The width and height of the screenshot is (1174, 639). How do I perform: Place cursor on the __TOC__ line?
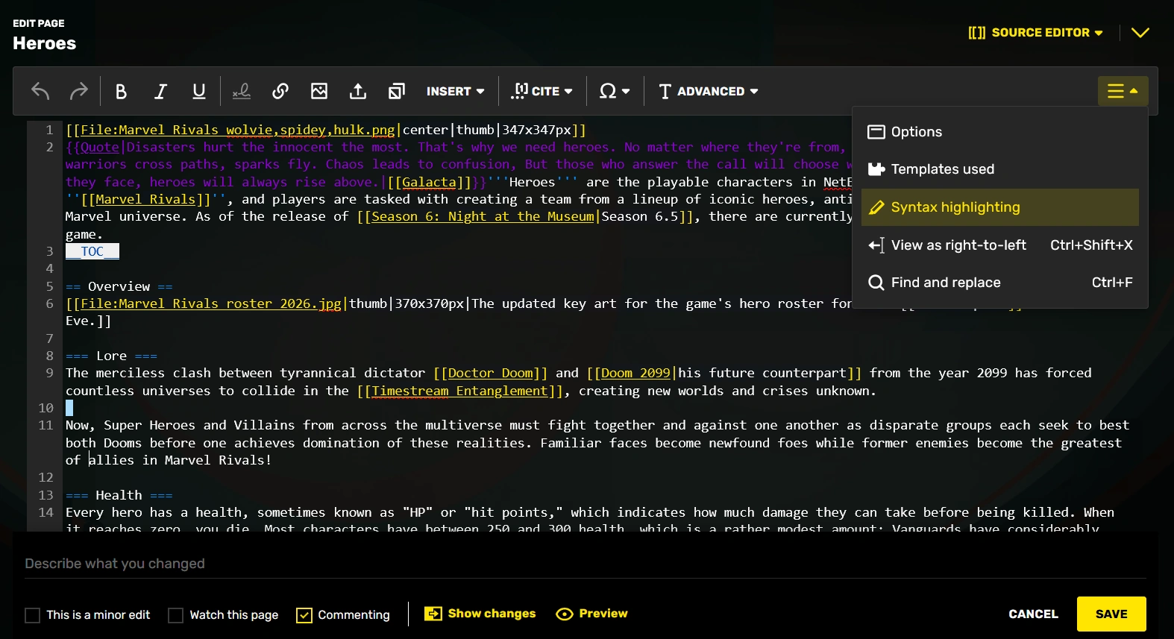(x=92, y=251)
